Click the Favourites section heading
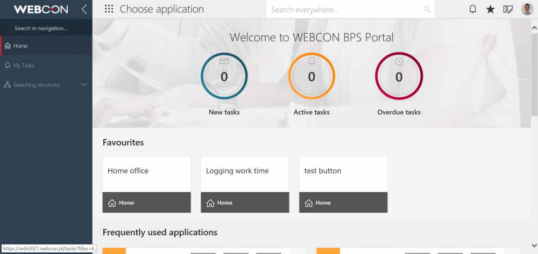 pyautogui.click(x=123, y=142)
